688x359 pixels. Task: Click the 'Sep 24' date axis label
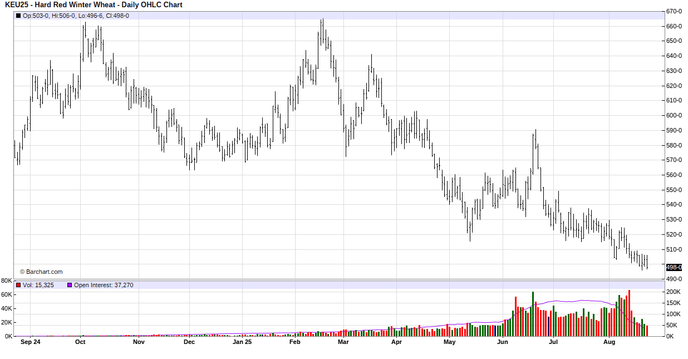tap(30, 342)
